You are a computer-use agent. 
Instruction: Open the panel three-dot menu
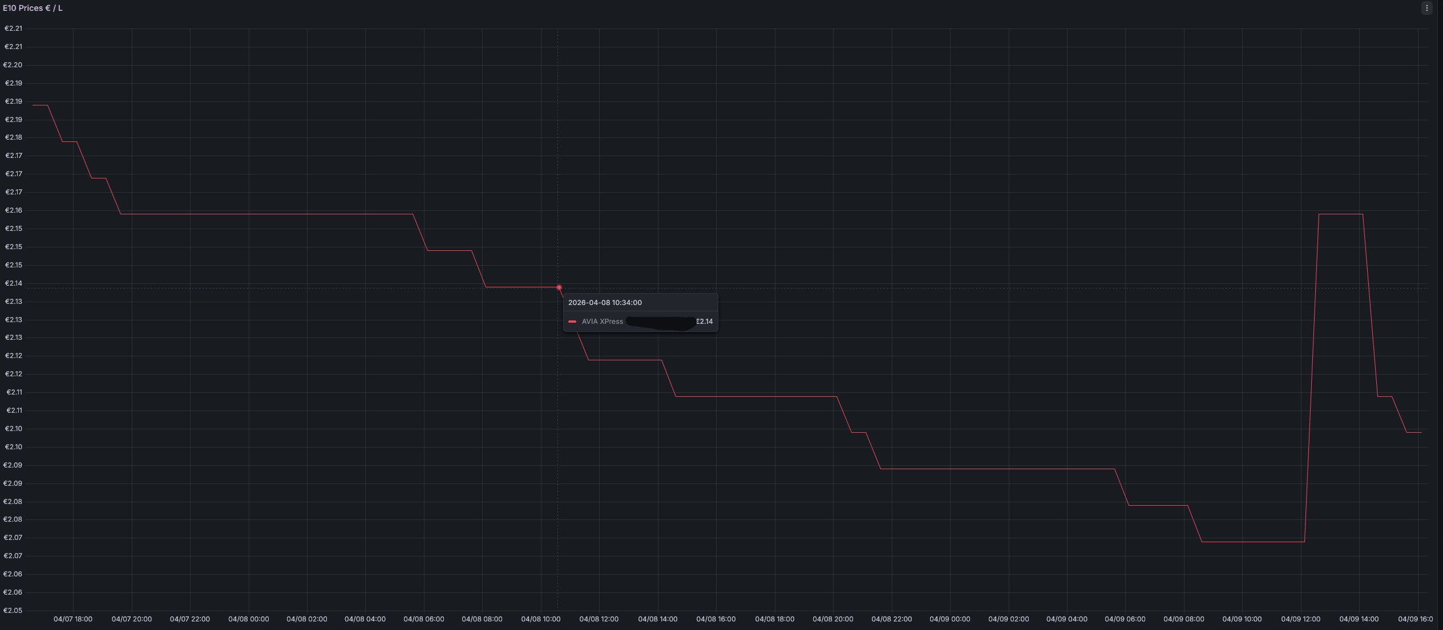coord(1426,8)
